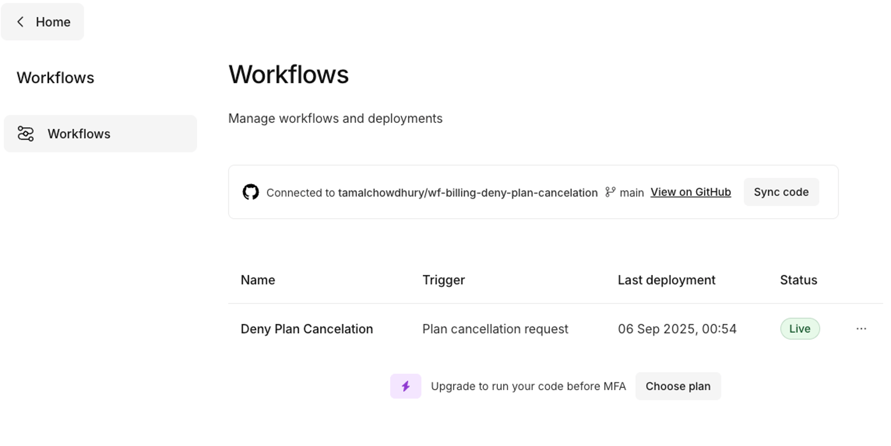The image size is (891, 446).
Task: Click the purple lightning upgrade icon
Action: 405,386
